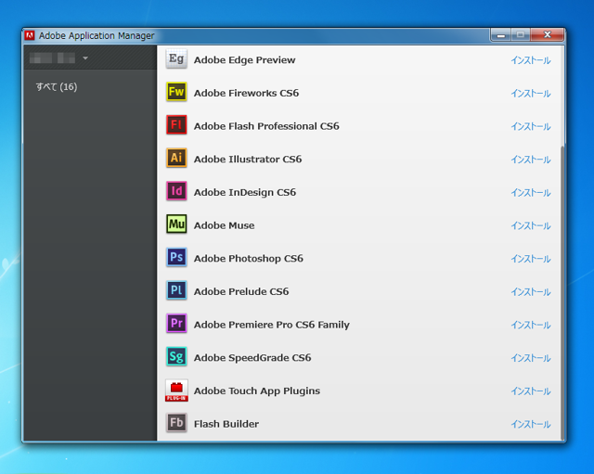
Task: Install Adobe Muse
Action: click(x=531, y=225)
